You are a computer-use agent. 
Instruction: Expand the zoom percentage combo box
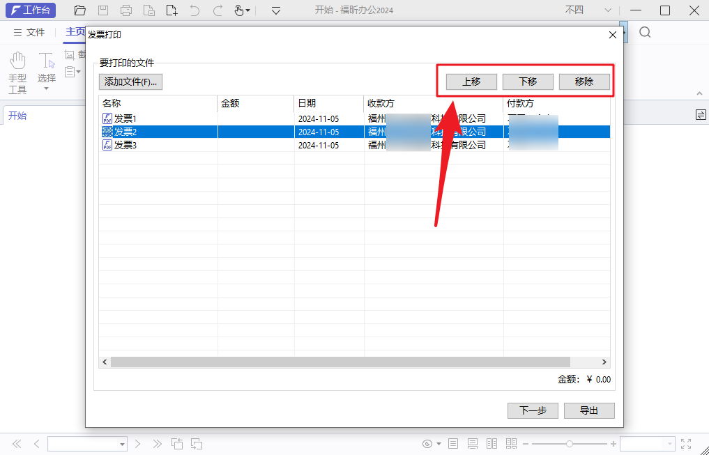(670, 444)
